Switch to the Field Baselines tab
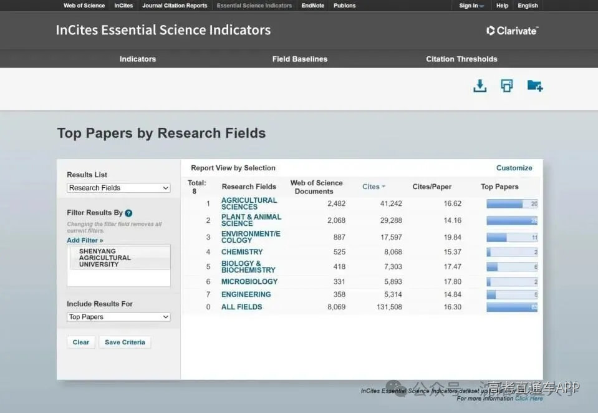 pyautogui.click(x=300, y=59)
